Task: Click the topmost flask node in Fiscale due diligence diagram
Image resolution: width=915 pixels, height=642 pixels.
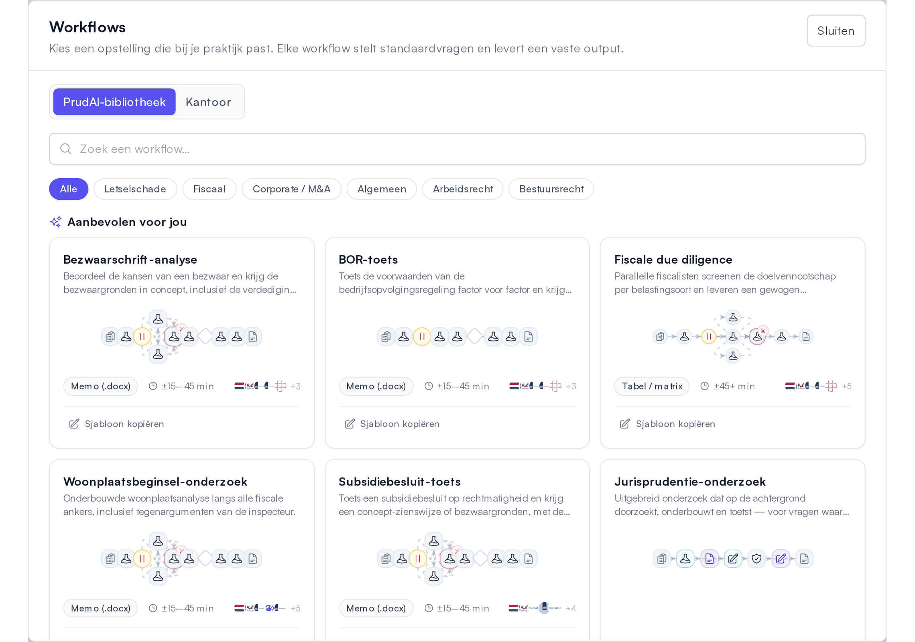Action: coord(733,317)
